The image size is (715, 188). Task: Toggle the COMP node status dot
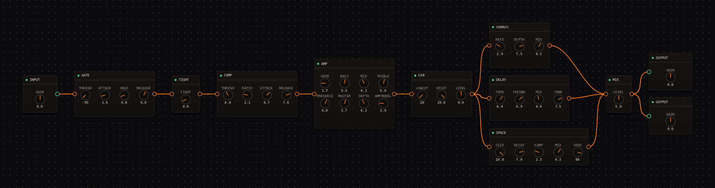221,75
